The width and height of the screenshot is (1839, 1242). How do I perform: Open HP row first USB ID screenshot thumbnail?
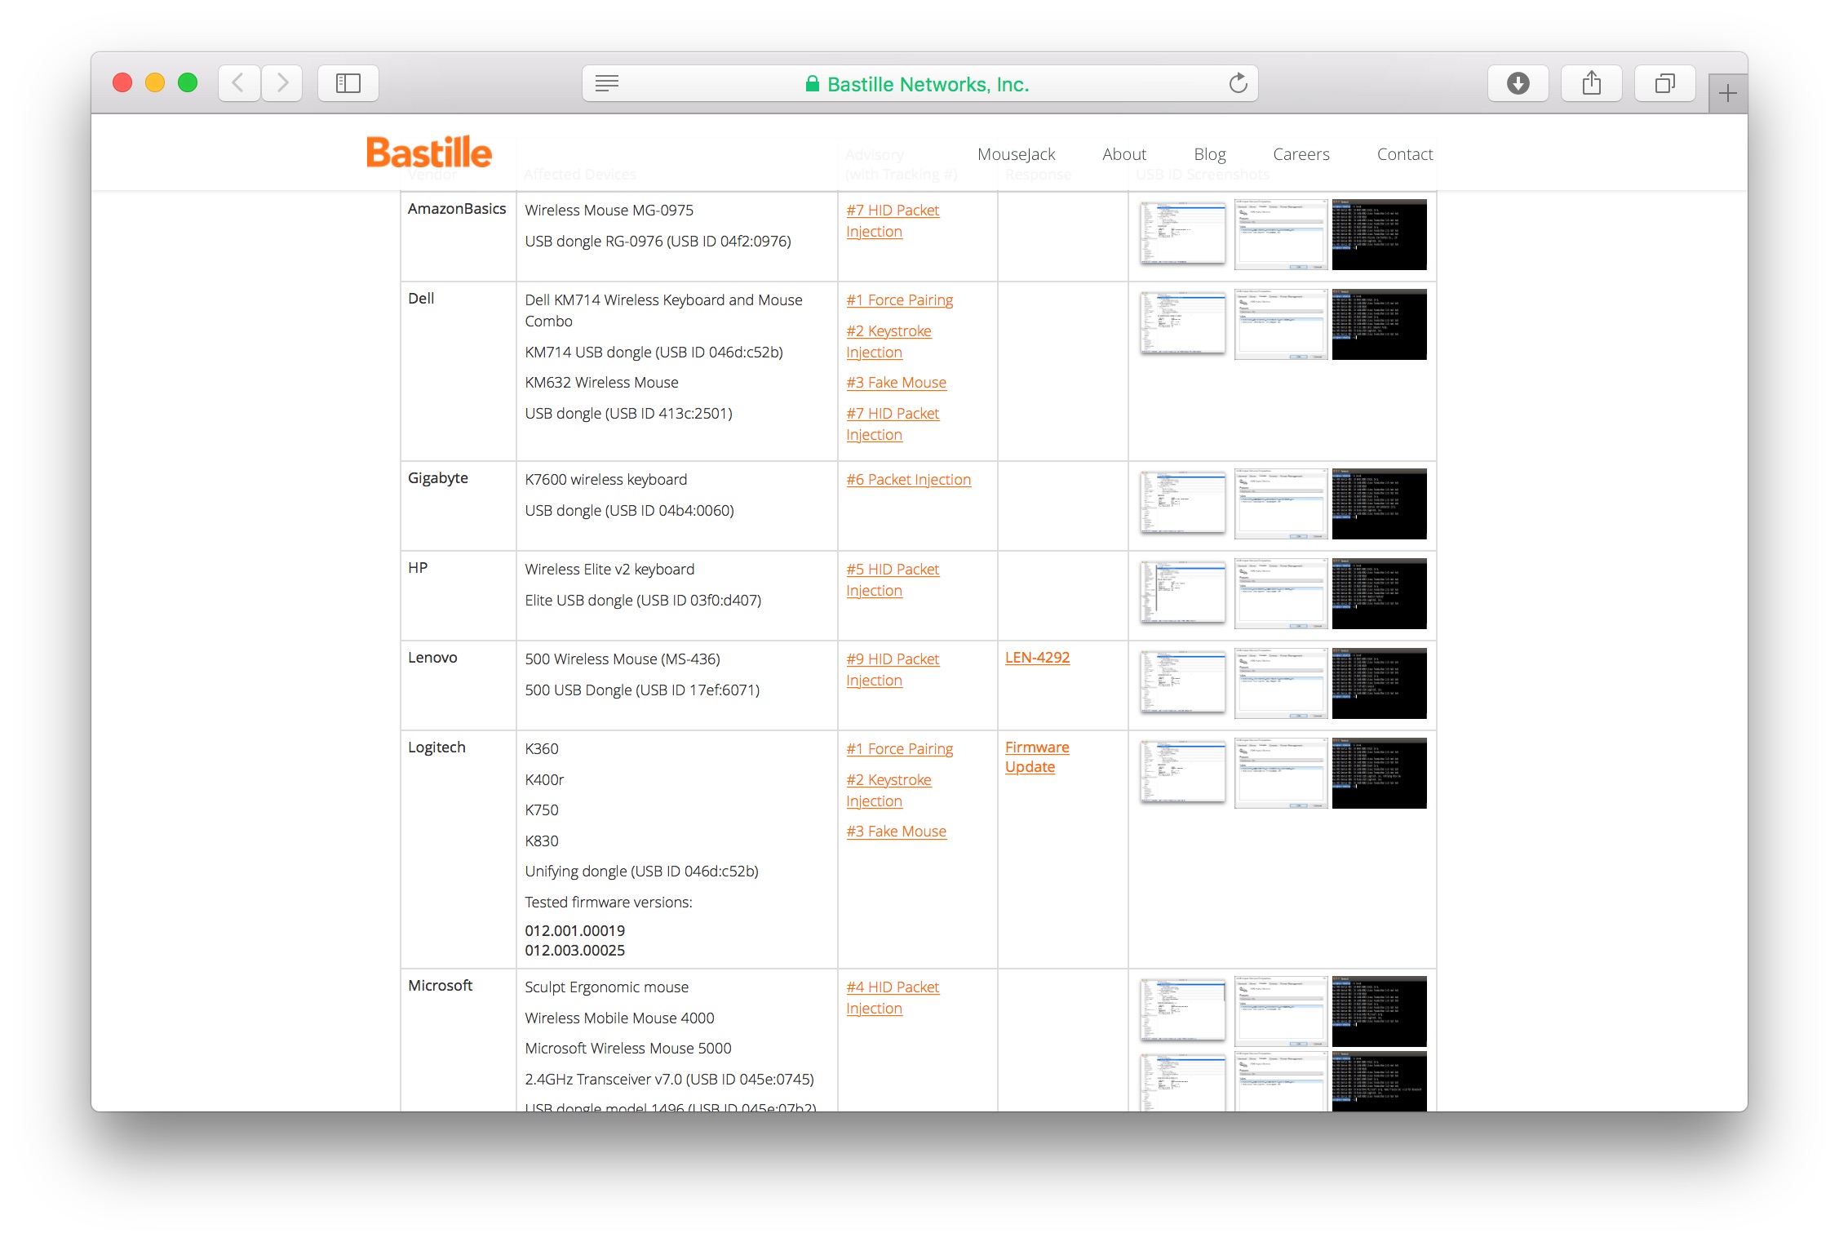point(1182,592)
